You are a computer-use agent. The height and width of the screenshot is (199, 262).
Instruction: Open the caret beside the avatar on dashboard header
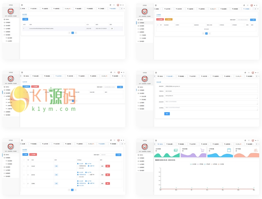[256, 140]
